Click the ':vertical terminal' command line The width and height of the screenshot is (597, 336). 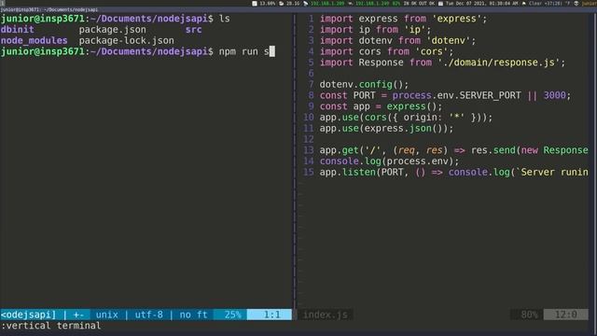(x=51, y=326)
